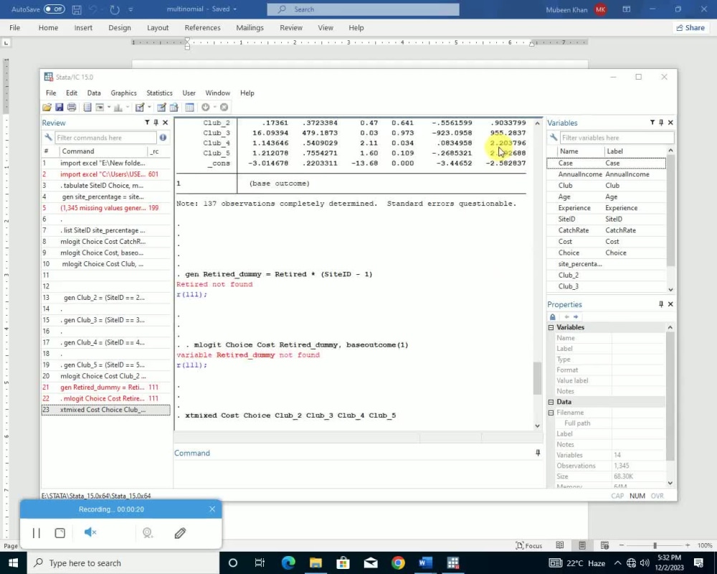
Task: Open Stata User menu
Action: coord(189,93)
